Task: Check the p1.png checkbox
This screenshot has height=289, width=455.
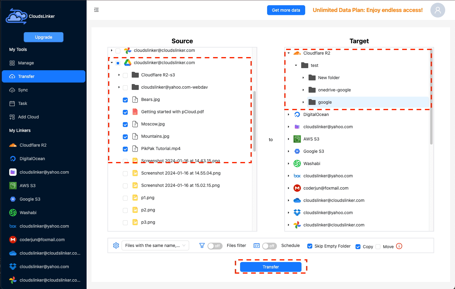Action: (x=125, y=198)
